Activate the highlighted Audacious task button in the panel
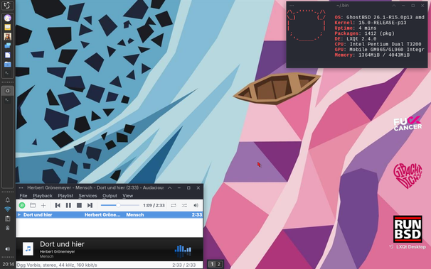 pos(7,91)
